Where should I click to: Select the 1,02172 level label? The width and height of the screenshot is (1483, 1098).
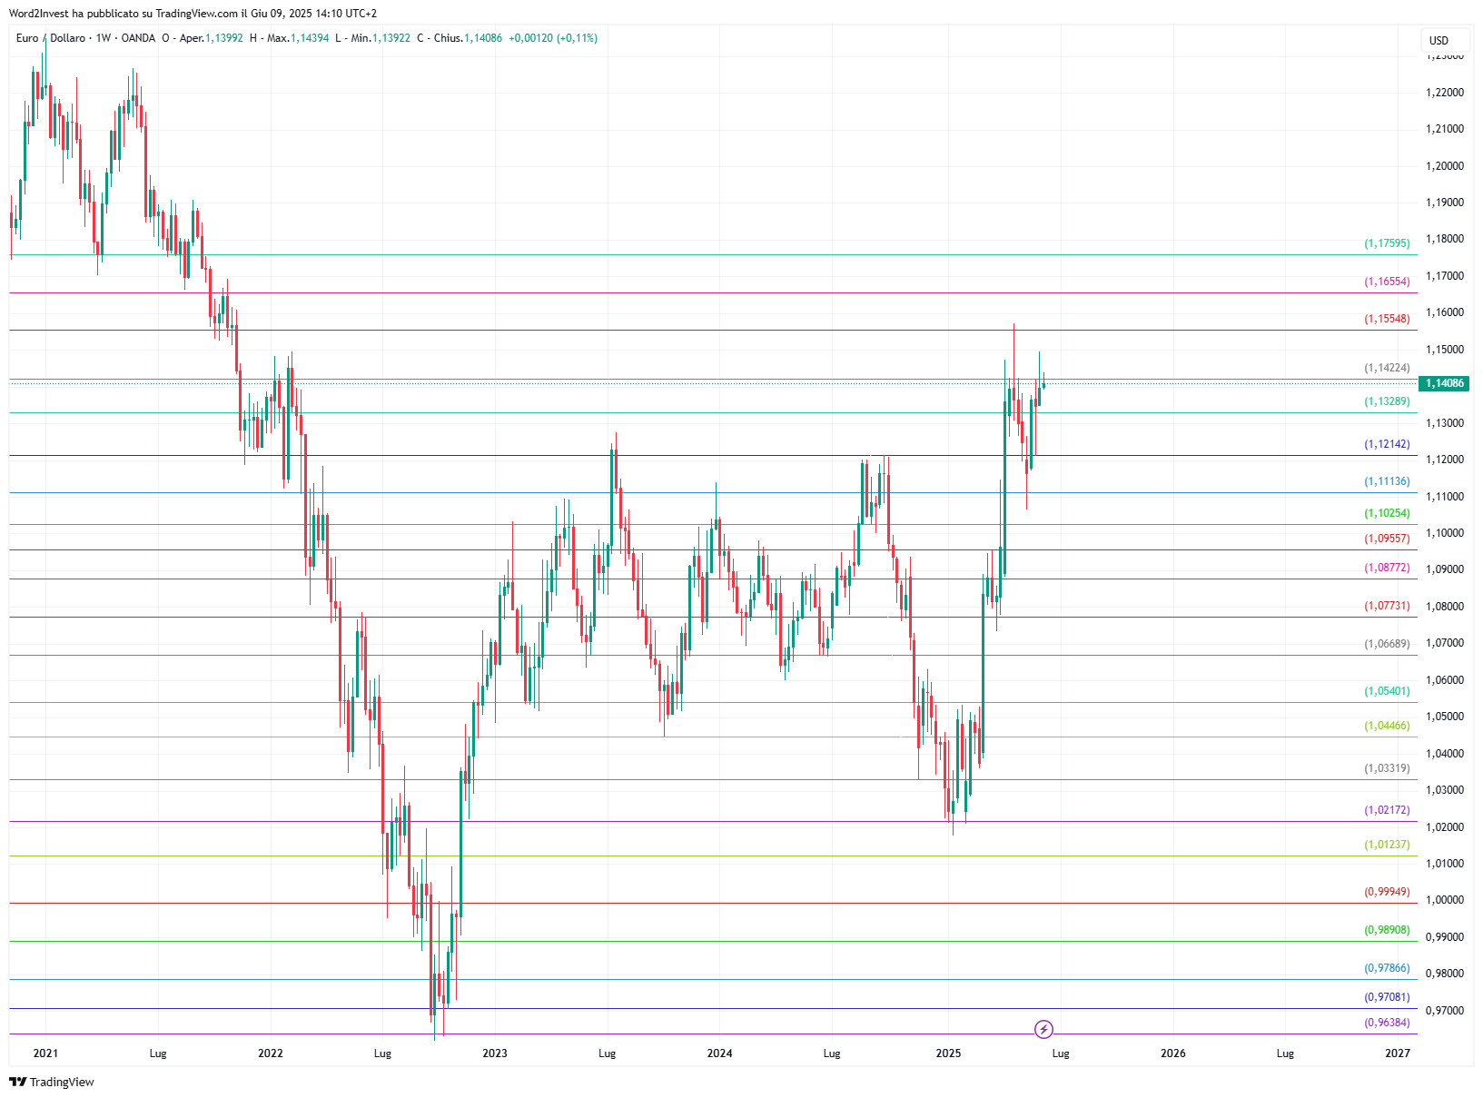click(x=1387, y=810)
